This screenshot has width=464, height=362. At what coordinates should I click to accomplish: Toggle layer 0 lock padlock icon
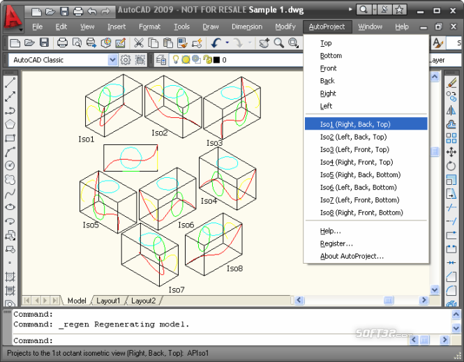pos(208,60)
